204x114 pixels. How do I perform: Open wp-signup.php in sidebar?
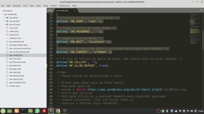pyautogui.click(x=16, y=79)
